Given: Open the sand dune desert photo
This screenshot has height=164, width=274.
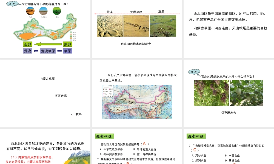Looking at the screenshot, I should [110, 26].
